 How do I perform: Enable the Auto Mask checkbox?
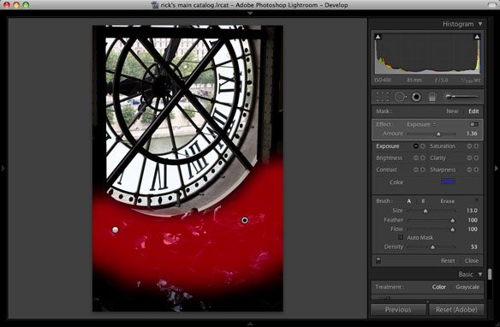click(401, 237)
